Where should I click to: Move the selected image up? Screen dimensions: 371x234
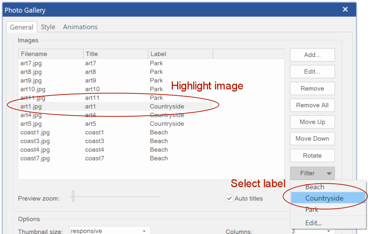(312, 122)
